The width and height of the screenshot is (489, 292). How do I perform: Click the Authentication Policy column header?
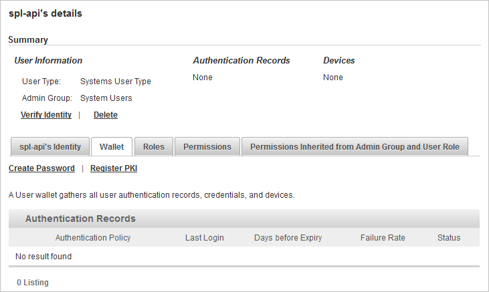(x=93, y=237)
